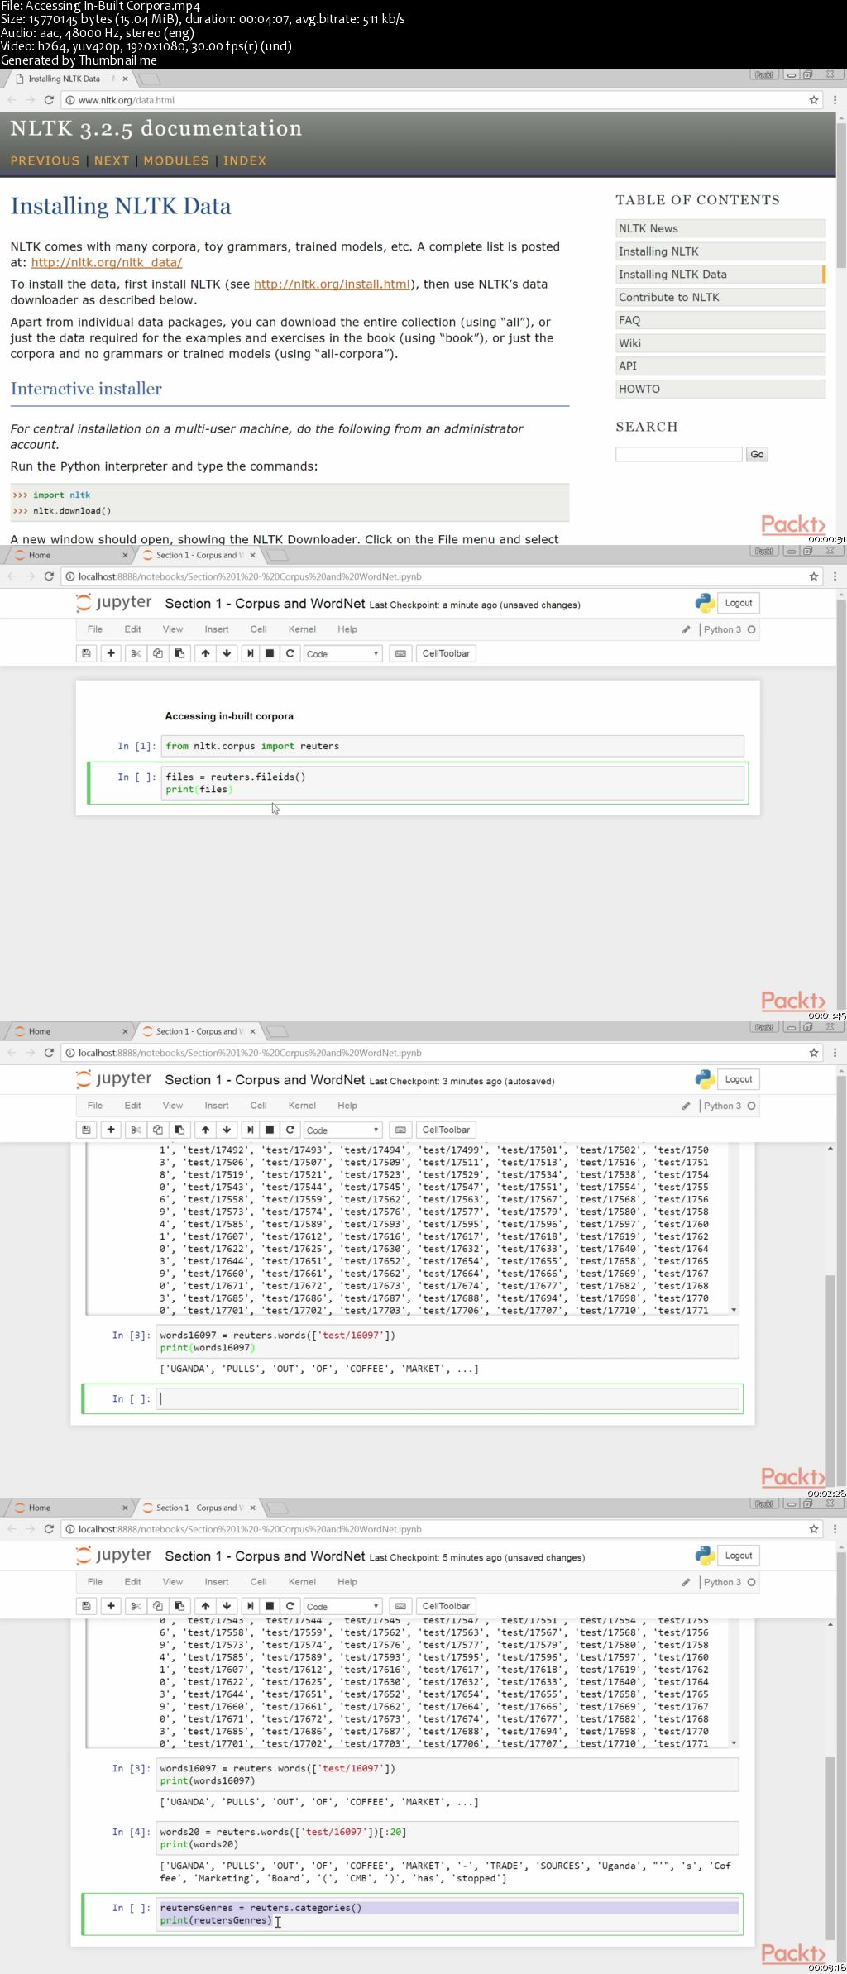Open MODULES link in NLTK header
The width and height of the screenshot is (847, 1974).
click(x=176, y=160)
